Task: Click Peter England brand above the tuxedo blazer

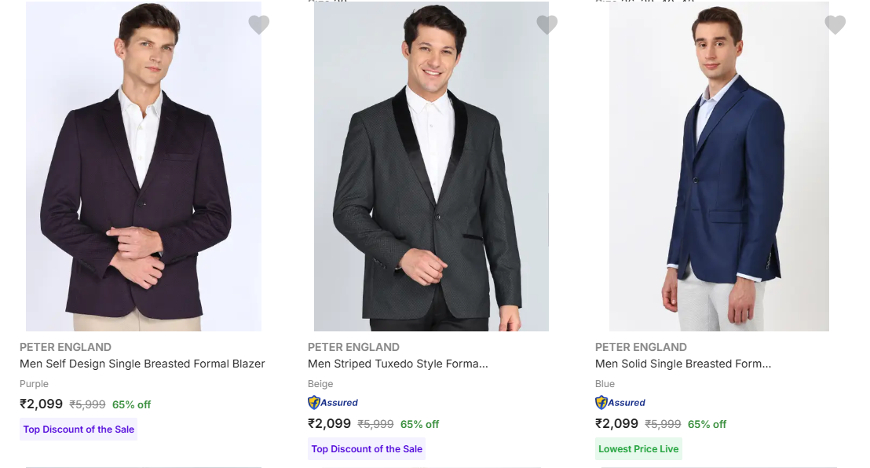Action: point(353,347)
